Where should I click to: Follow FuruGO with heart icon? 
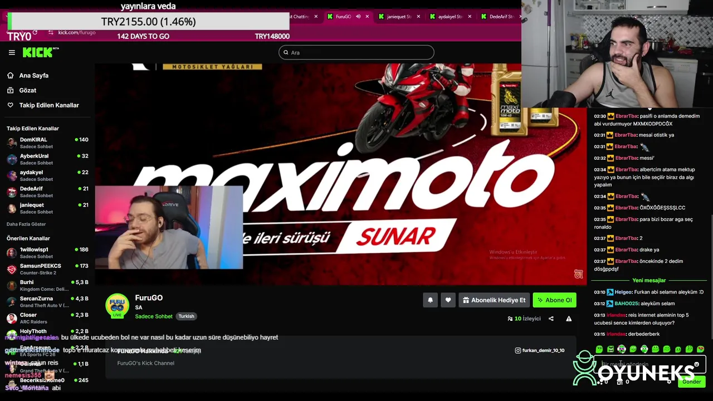448,300
